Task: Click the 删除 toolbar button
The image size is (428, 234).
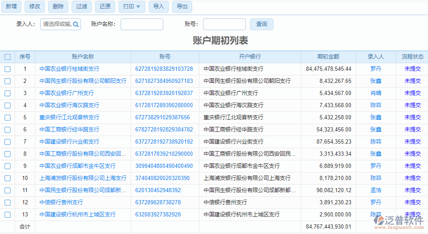Action: pyautogui.click(x=59, y=6)
